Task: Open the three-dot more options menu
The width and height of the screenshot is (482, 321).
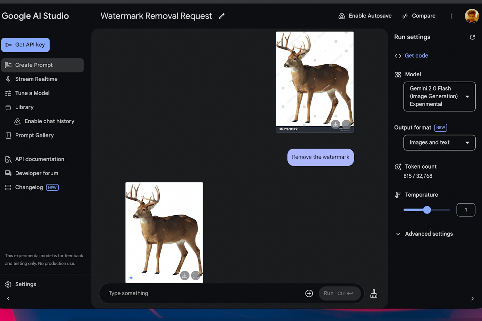Action: (x=451, y=16)
